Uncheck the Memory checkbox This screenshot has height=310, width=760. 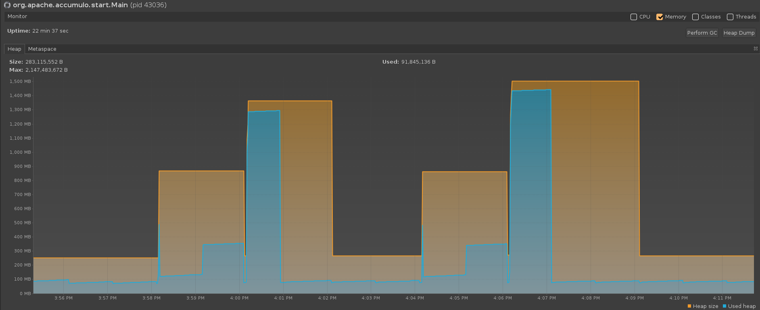coord(660,17)
